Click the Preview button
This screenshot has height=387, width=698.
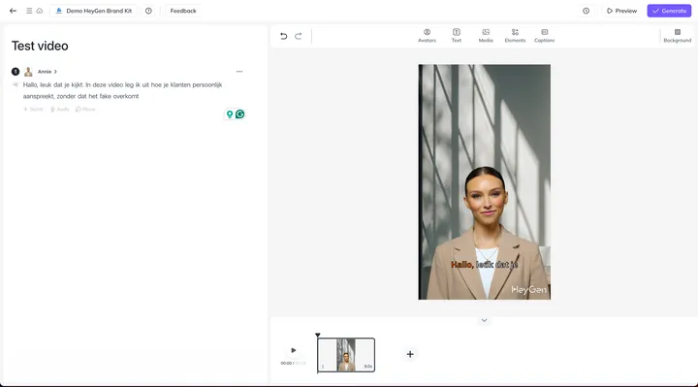coord(621,11)
